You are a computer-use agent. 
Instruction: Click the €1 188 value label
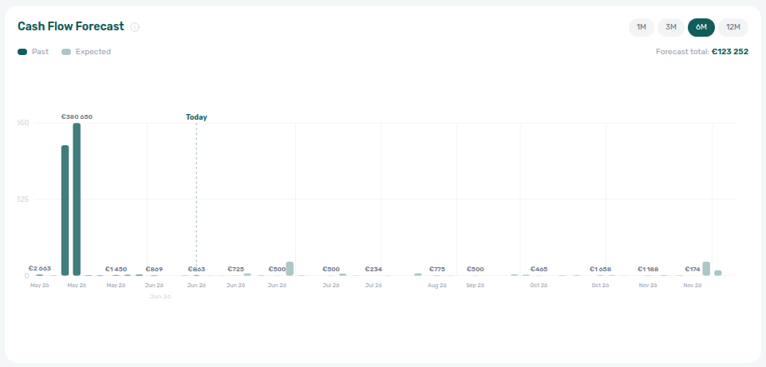(648, 269)
